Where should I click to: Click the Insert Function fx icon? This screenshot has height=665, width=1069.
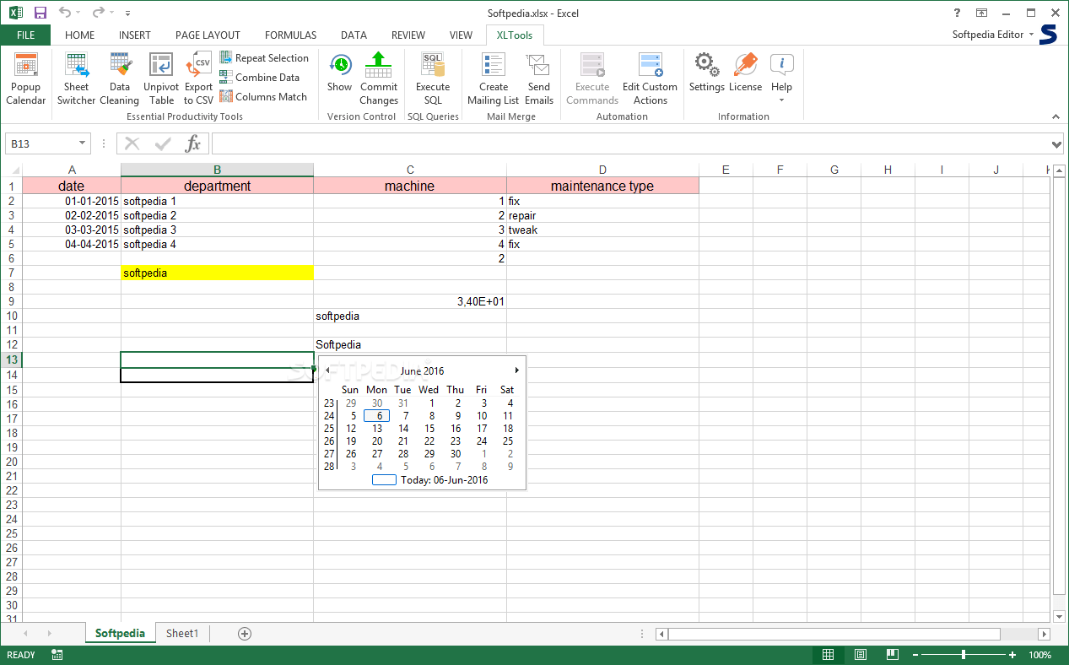pyautogui.click(x=193, y=143)
